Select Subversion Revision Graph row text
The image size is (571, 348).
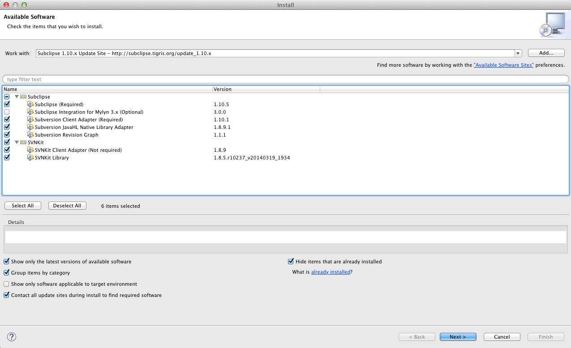pyautogui.click(x=67, y=135)
